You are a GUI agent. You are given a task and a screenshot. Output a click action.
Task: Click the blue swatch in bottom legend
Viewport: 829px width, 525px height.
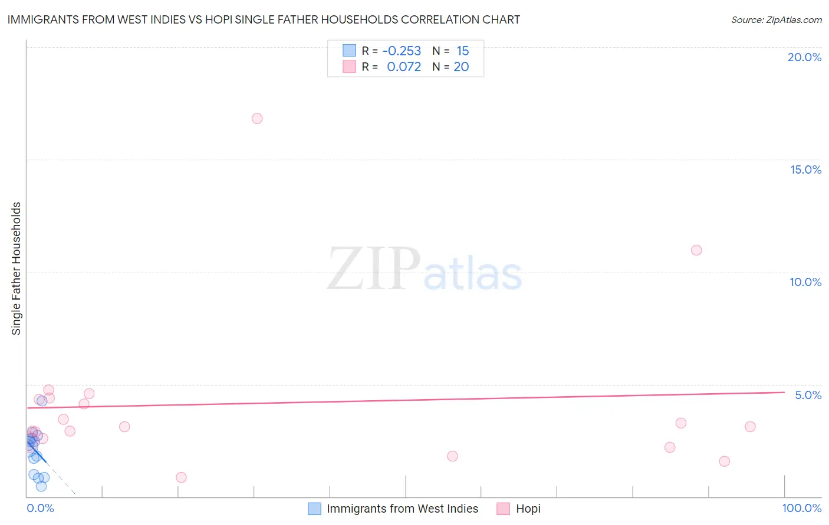315,509
